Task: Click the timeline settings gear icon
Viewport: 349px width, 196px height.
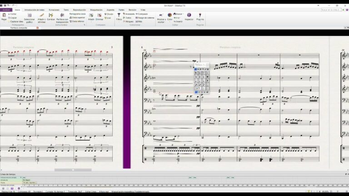Action: click(19, 188)
